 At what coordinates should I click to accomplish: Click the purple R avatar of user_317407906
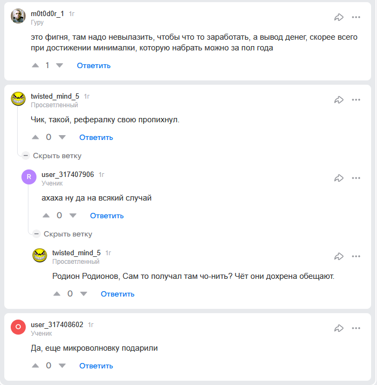(x=29, y=177)
